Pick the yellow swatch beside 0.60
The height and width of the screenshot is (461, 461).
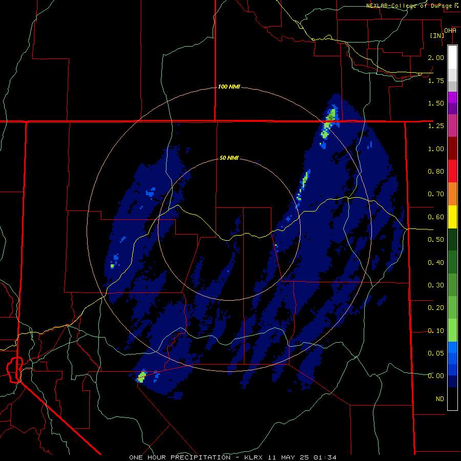[x=452, y=217]
